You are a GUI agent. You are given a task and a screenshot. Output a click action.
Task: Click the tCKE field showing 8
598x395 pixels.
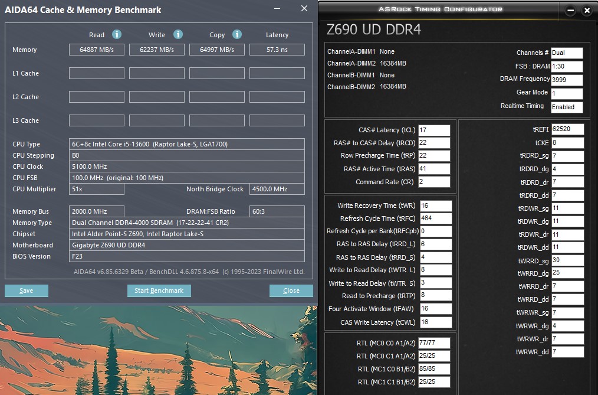pyautogui.click(x=567, y=143)
